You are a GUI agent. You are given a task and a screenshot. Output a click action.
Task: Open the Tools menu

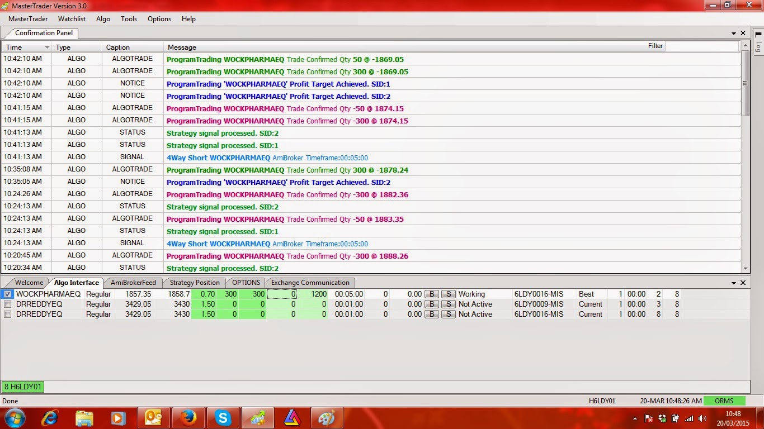tap(129, 19)
